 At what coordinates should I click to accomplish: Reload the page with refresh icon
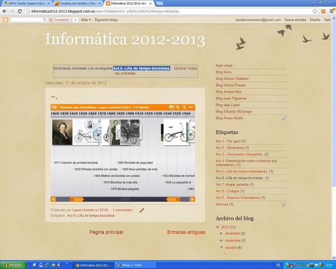pyautogui.click(x=20, y=11)
